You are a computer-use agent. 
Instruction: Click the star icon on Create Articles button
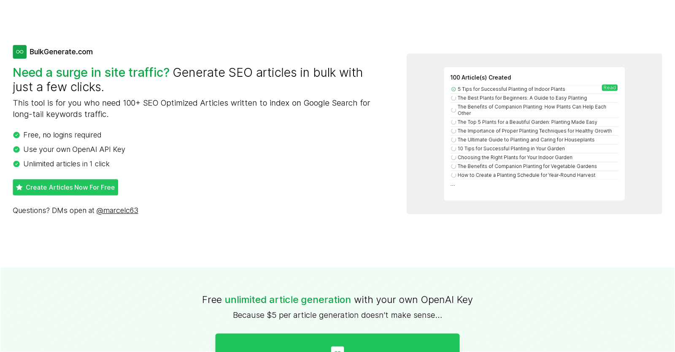(19, 187)
